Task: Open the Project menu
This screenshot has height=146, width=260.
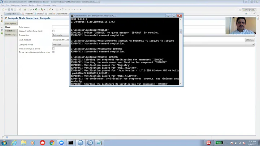Action: click(x=32, y=5)
